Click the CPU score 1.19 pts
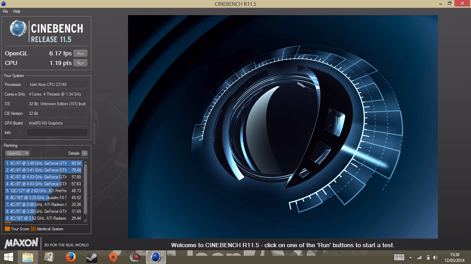Screen dimensions: 471x264 [61, 63]
